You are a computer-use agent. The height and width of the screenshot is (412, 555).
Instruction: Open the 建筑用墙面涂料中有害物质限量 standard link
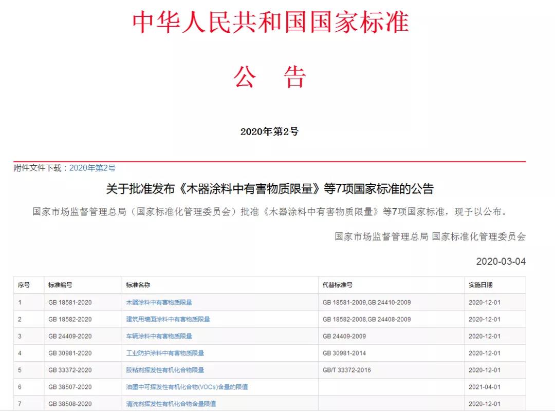pos(168,320)
